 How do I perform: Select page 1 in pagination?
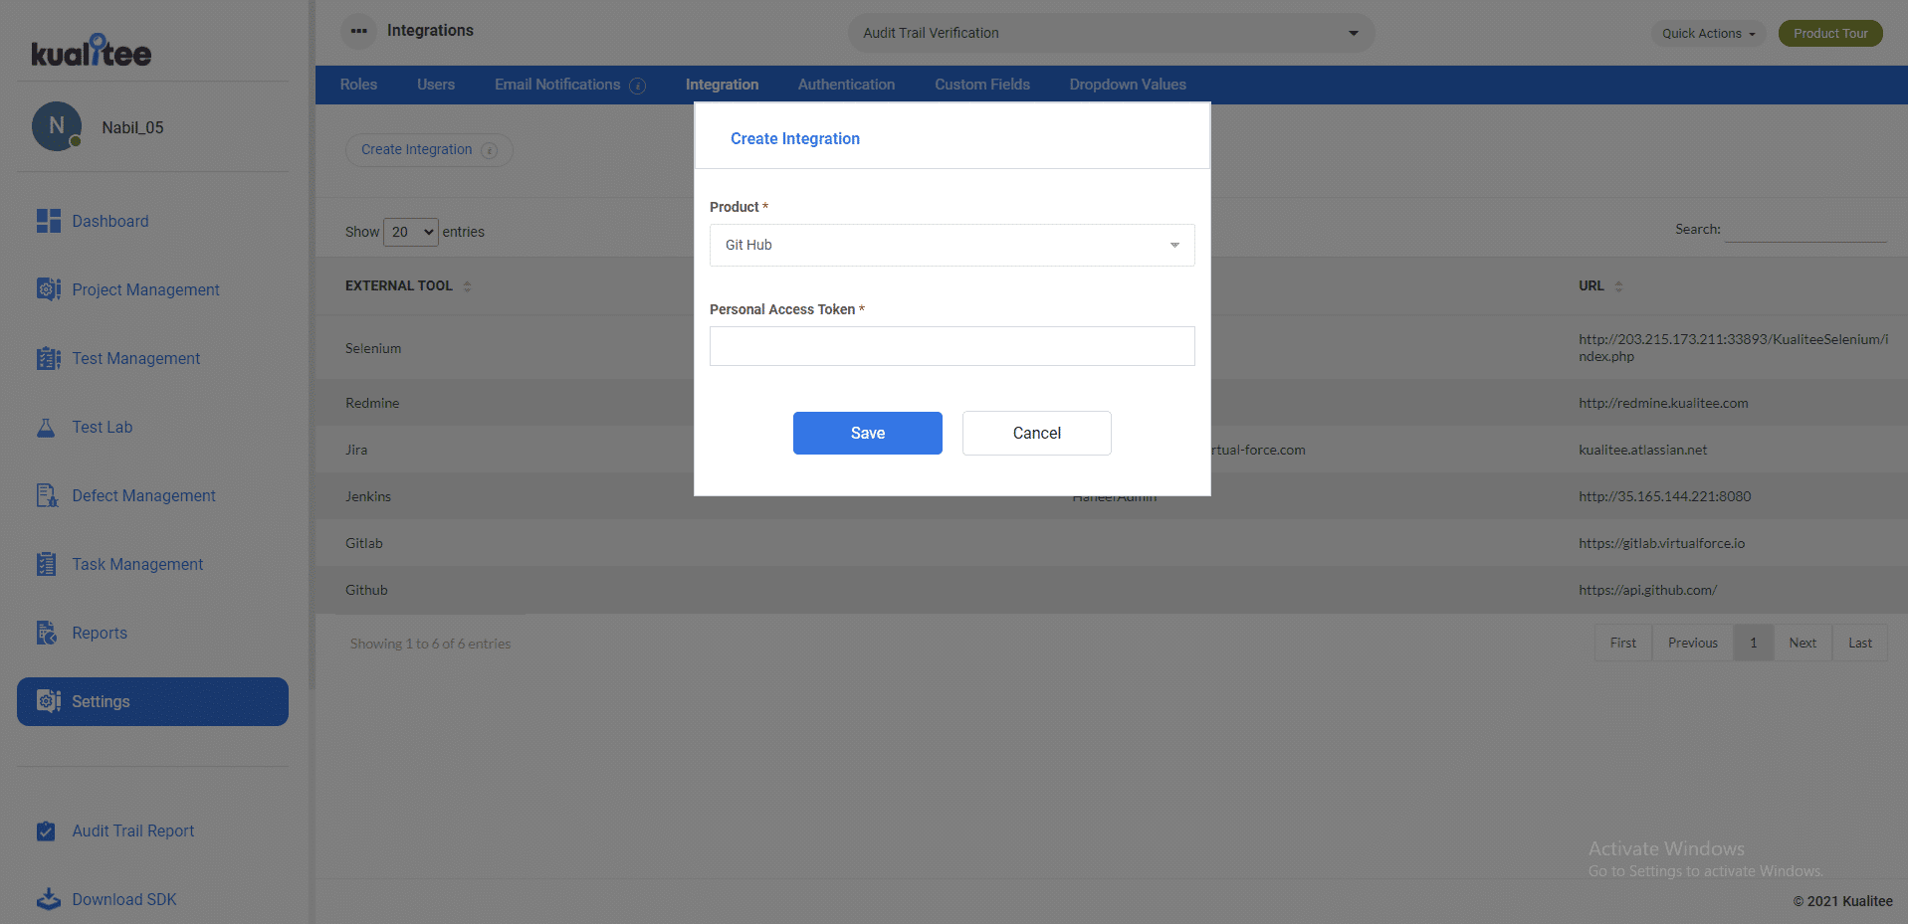1753,644
